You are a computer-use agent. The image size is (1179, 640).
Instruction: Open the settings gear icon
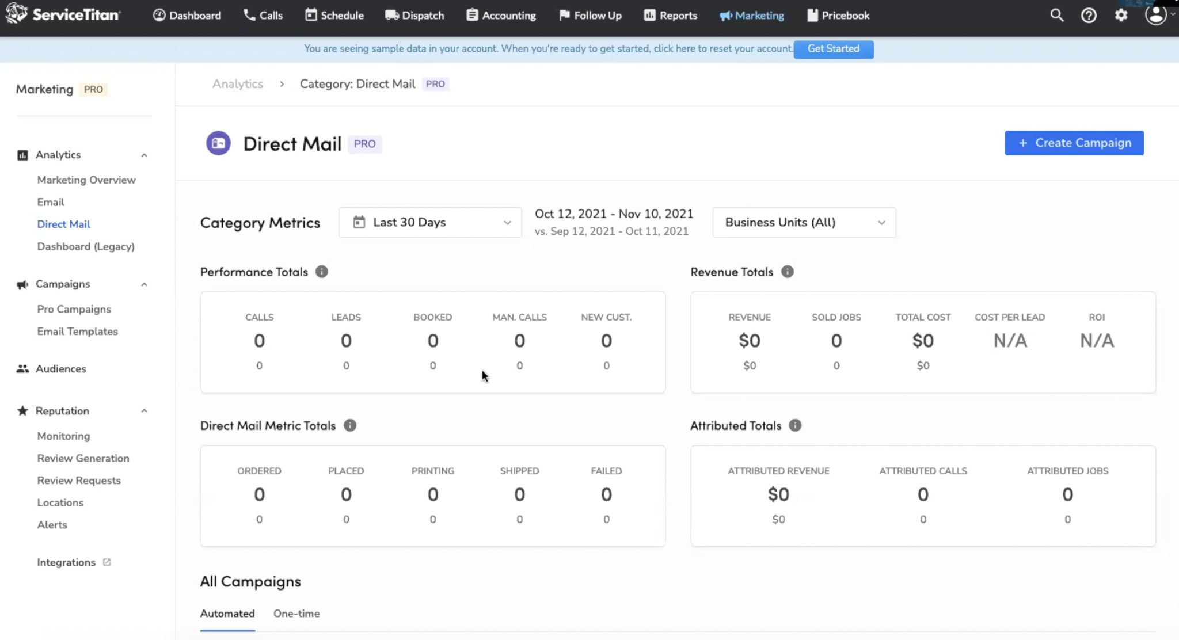click(1120, 15)
